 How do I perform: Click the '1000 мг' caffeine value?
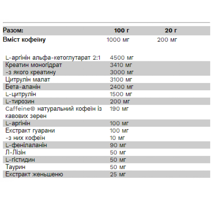tap(118, 40)
